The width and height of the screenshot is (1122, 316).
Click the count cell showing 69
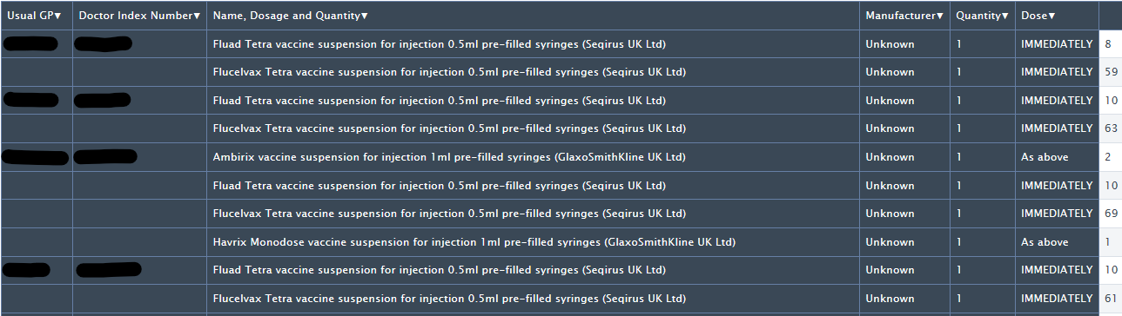1110,214
